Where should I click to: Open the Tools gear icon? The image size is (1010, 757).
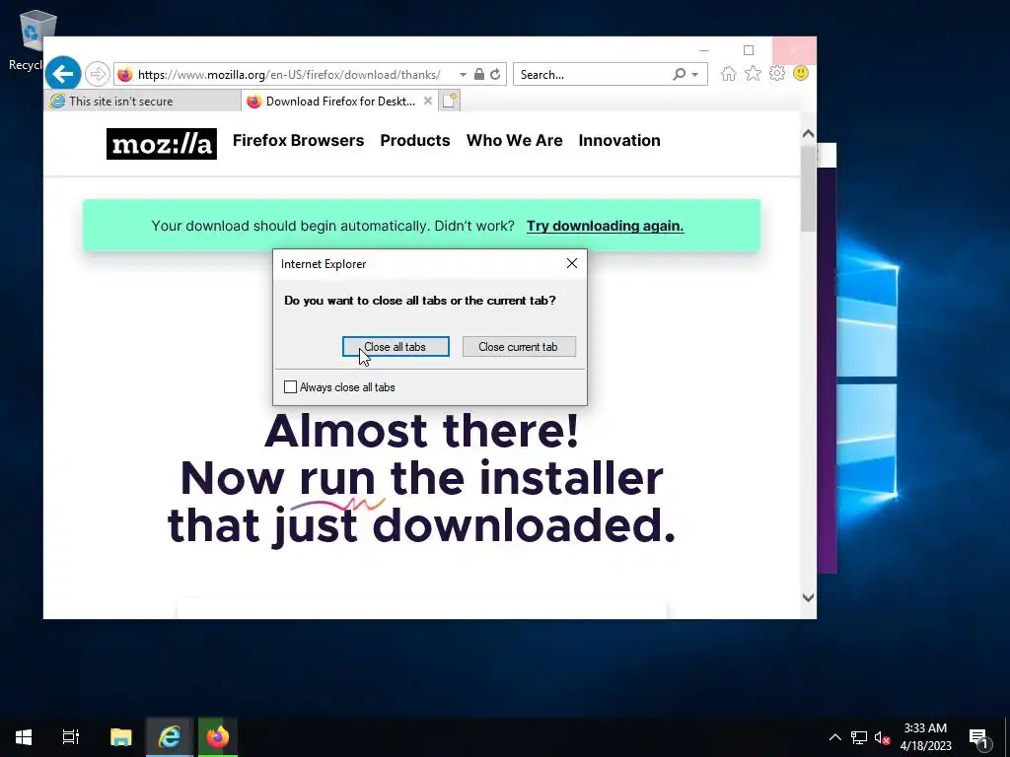click(x=777, y=73)
